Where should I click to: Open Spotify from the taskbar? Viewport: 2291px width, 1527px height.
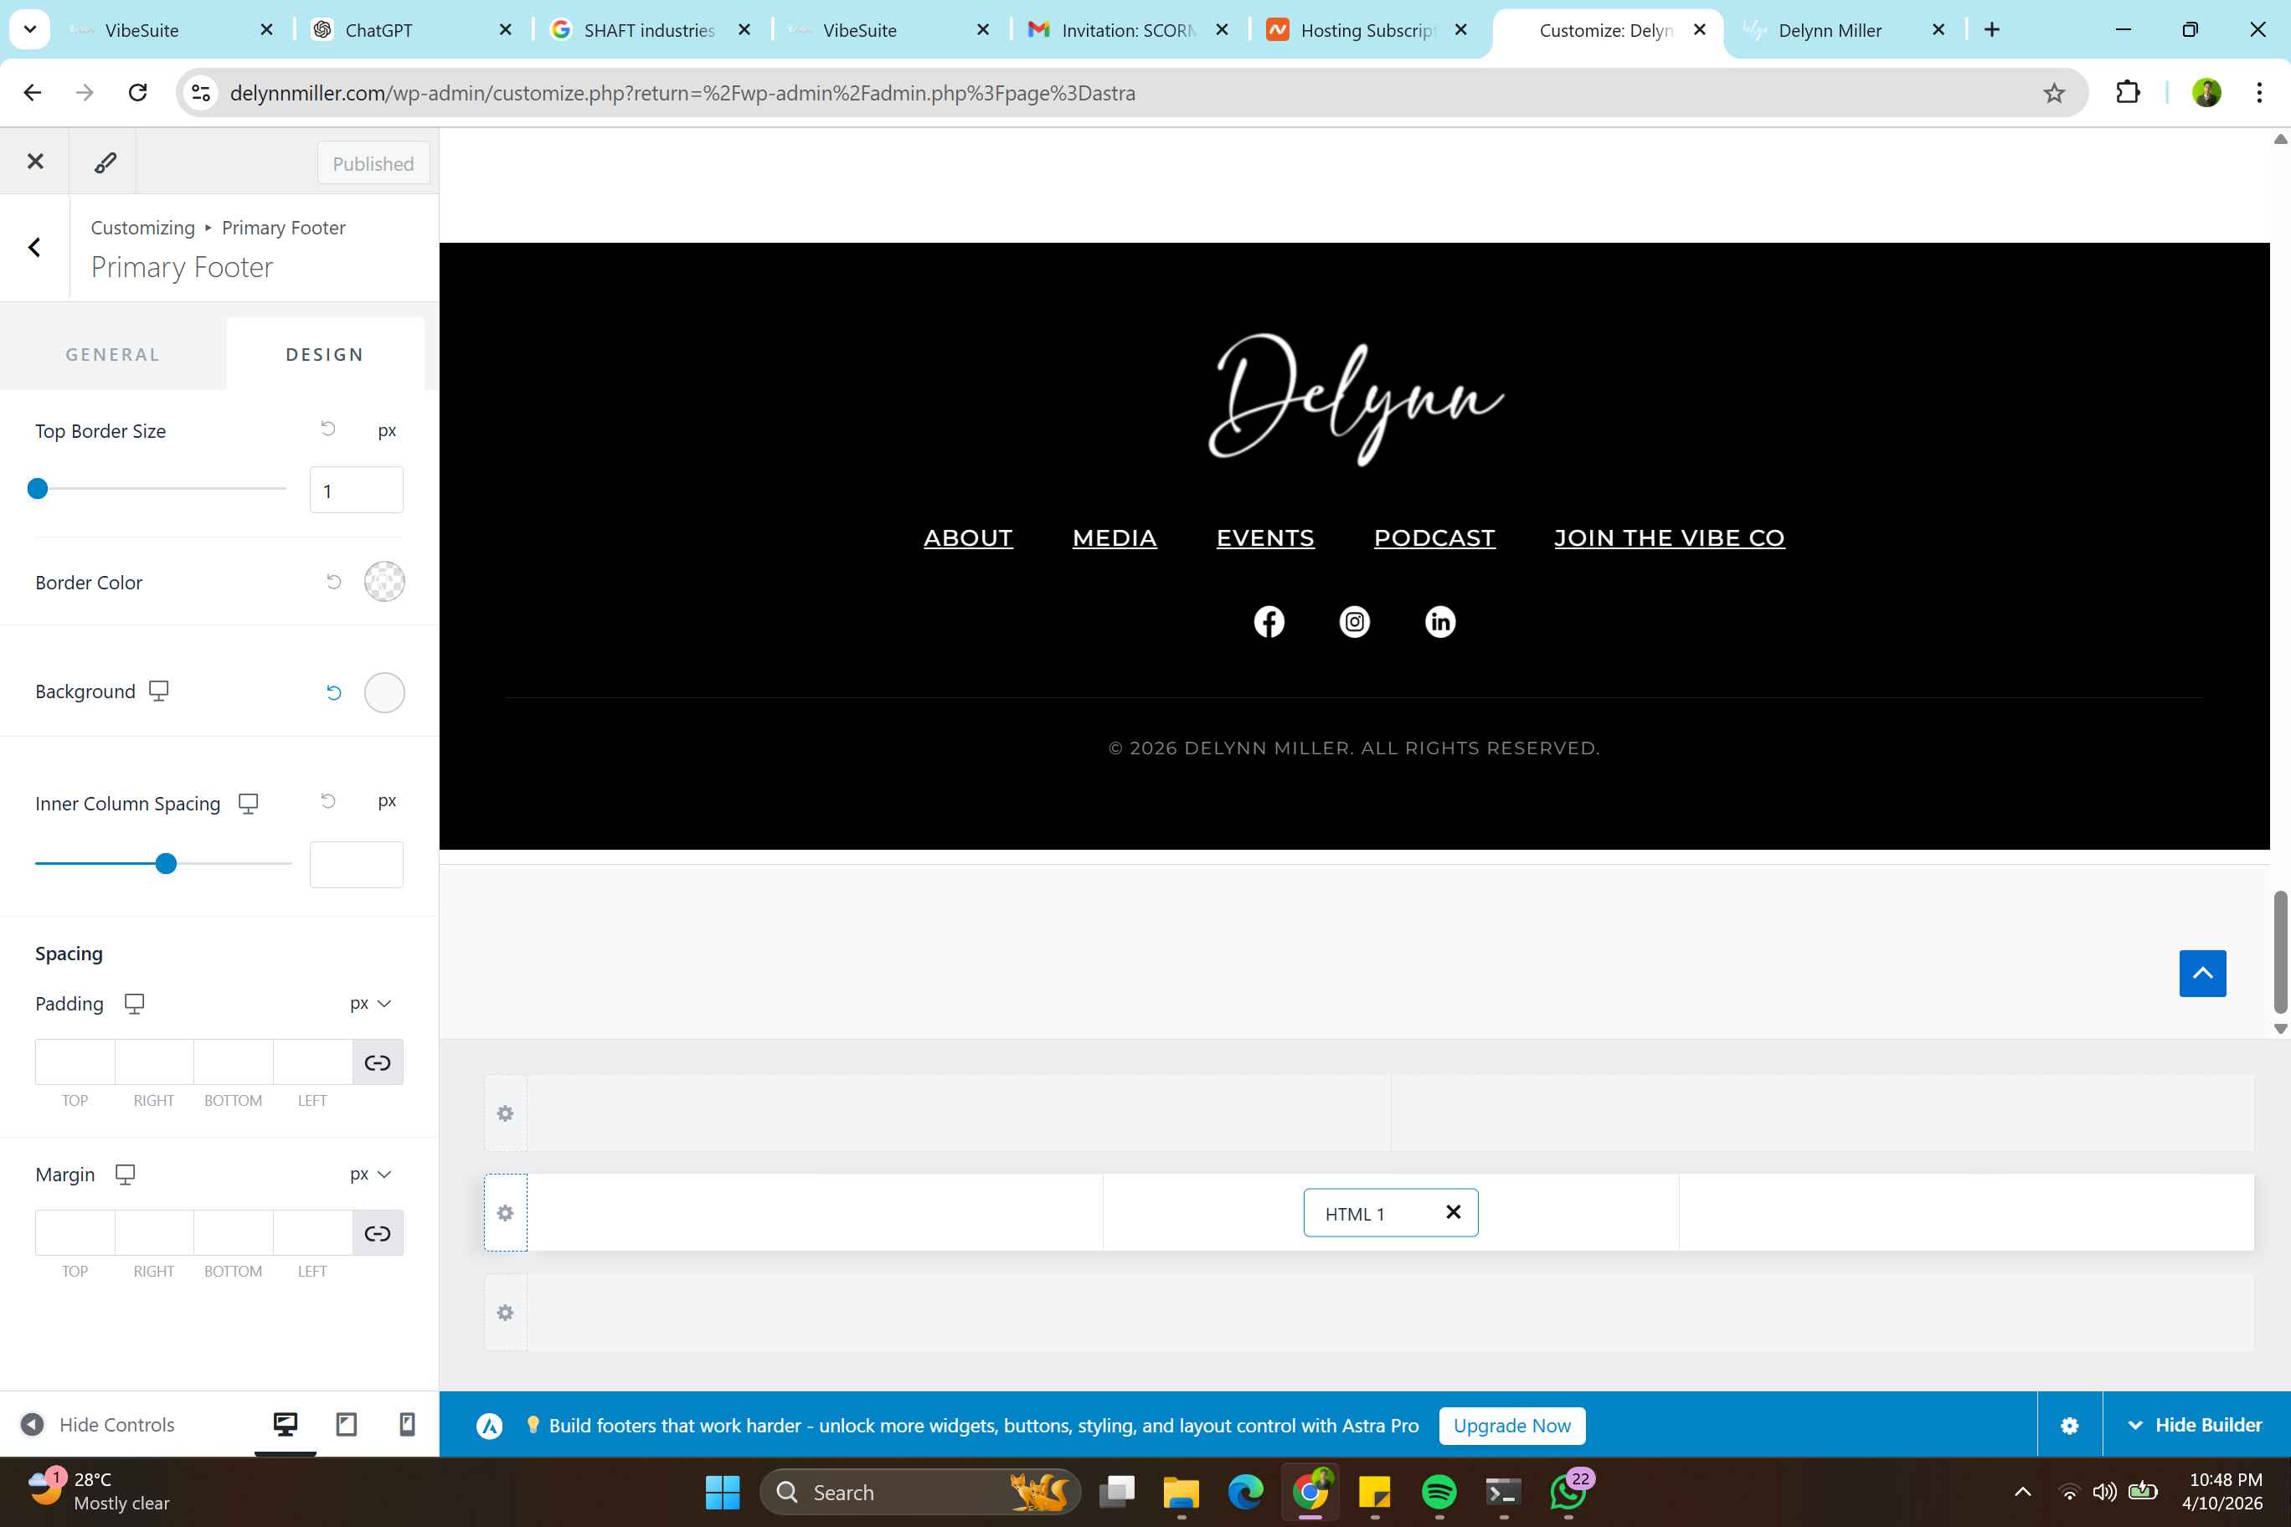pyautogui.click(x=1439, y=1492)
